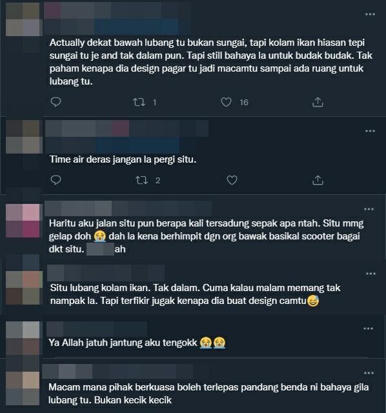386x413 pixels.
Task: Reply to the 'Actually dekat bawah lubang' tweet
Action: pyautogui.click(x=56, y=102)
